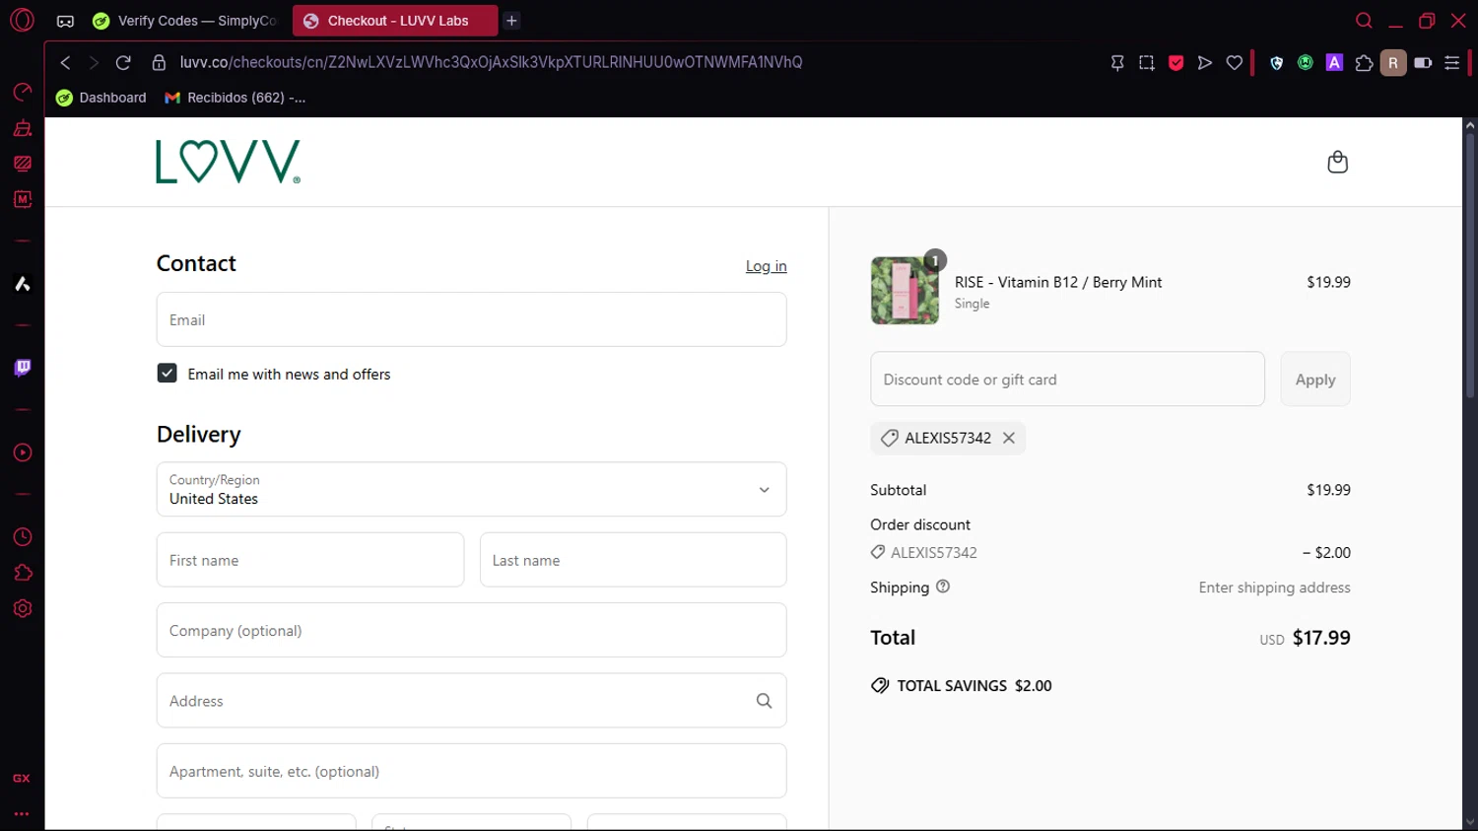Click Apartment, suite, etc. field
The image size is (1478, 831).
click(x=471, y=771)
